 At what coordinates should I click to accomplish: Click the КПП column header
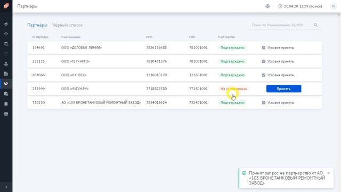point(192,37)
